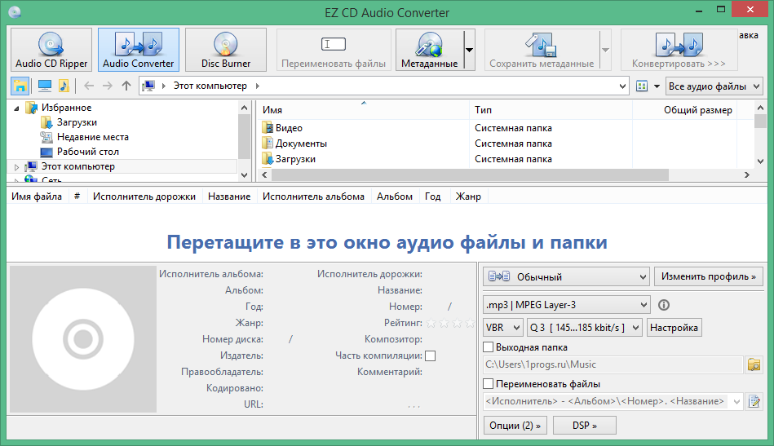
Task: Click the Переименовать файлы toolbar button
Action: [334, 50]
